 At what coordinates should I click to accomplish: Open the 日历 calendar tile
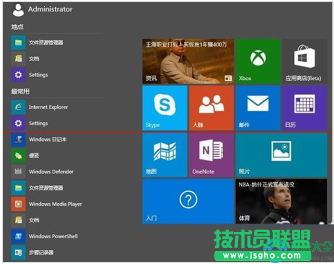coord(304,108)
